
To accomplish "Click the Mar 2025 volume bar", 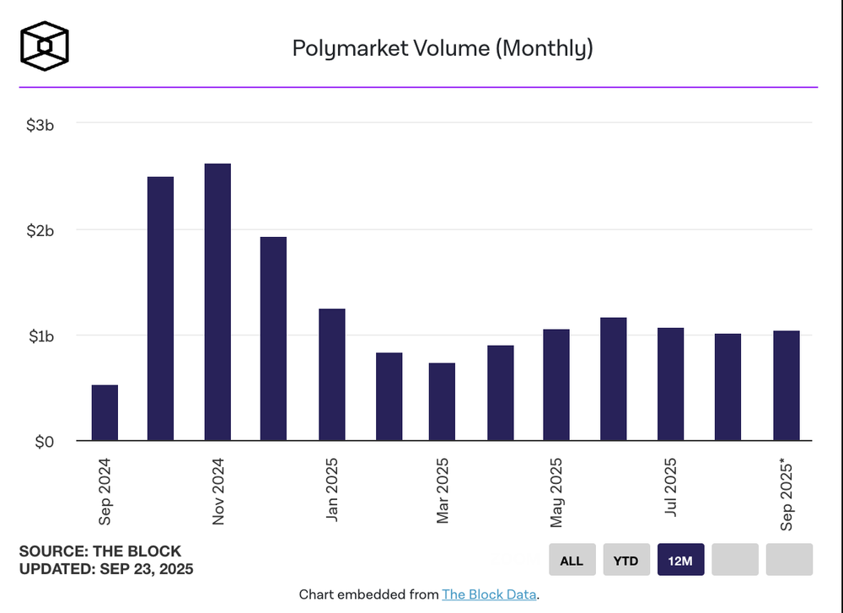I will click(x=442, y=401).
